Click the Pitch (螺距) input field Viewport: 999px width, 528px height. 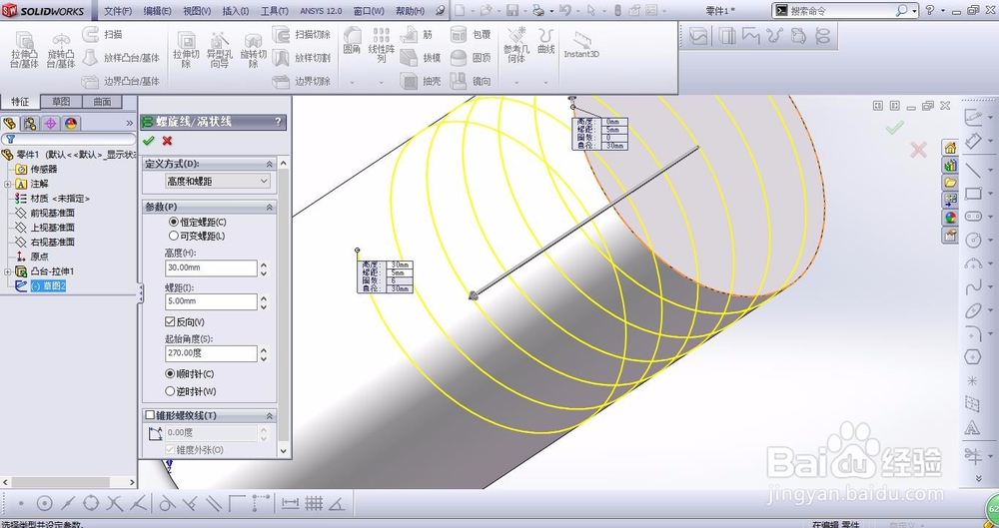point(211,301)
